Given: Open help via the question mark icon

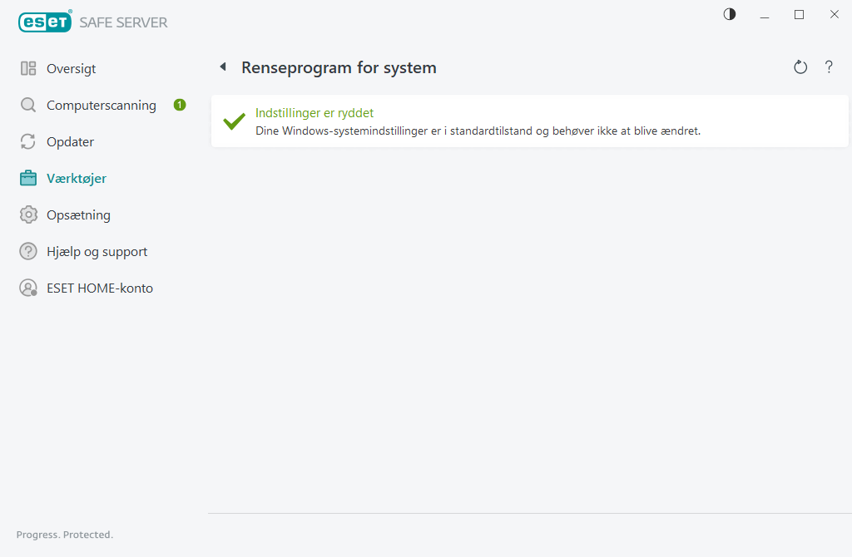Looking at the screenshot, I should pyautogui.click(x=829, y=67).
